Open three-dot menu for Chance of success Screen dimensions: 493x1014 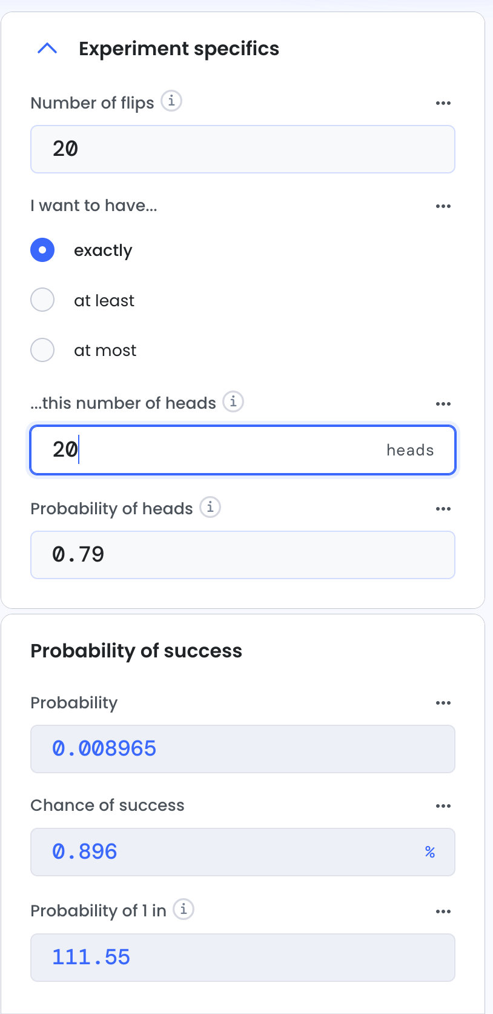click(x=443, y=806)
